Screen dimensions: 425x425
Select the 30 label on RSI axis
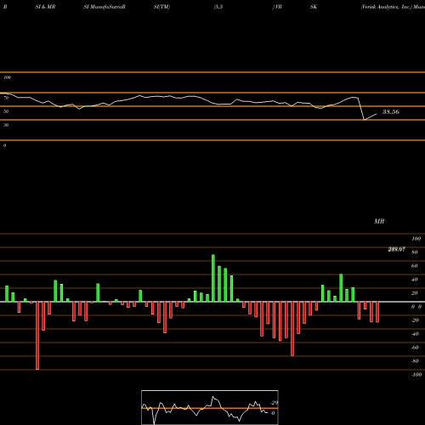6,125
